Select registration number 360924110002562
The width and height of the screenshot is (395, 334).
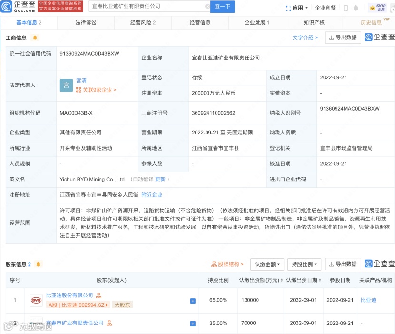[214, 113]
